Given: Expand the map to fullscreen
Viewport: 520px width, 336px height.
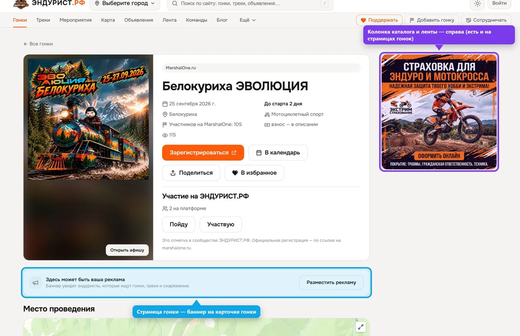Looking at the screenshot, I should [361, 327].
